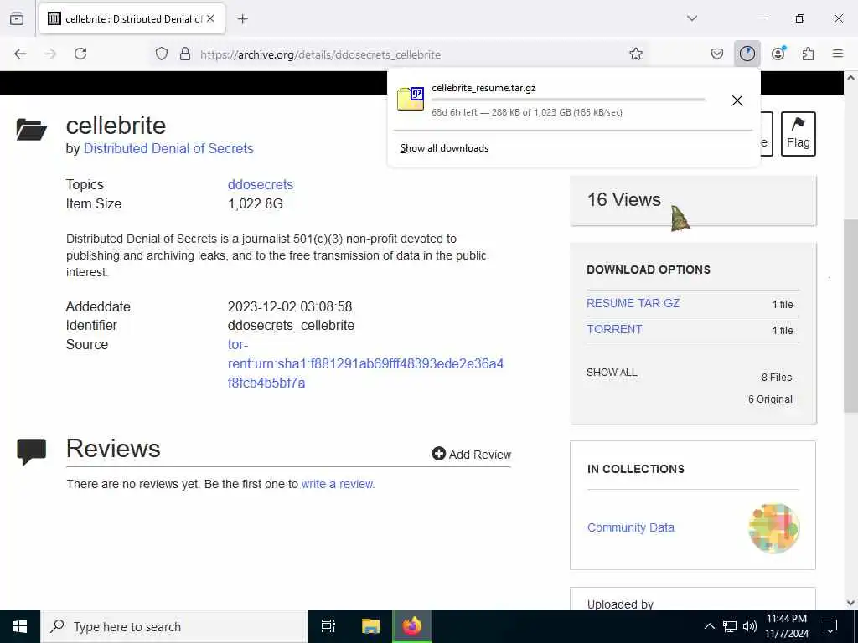Bookmark this page with the star

[635, 54]
